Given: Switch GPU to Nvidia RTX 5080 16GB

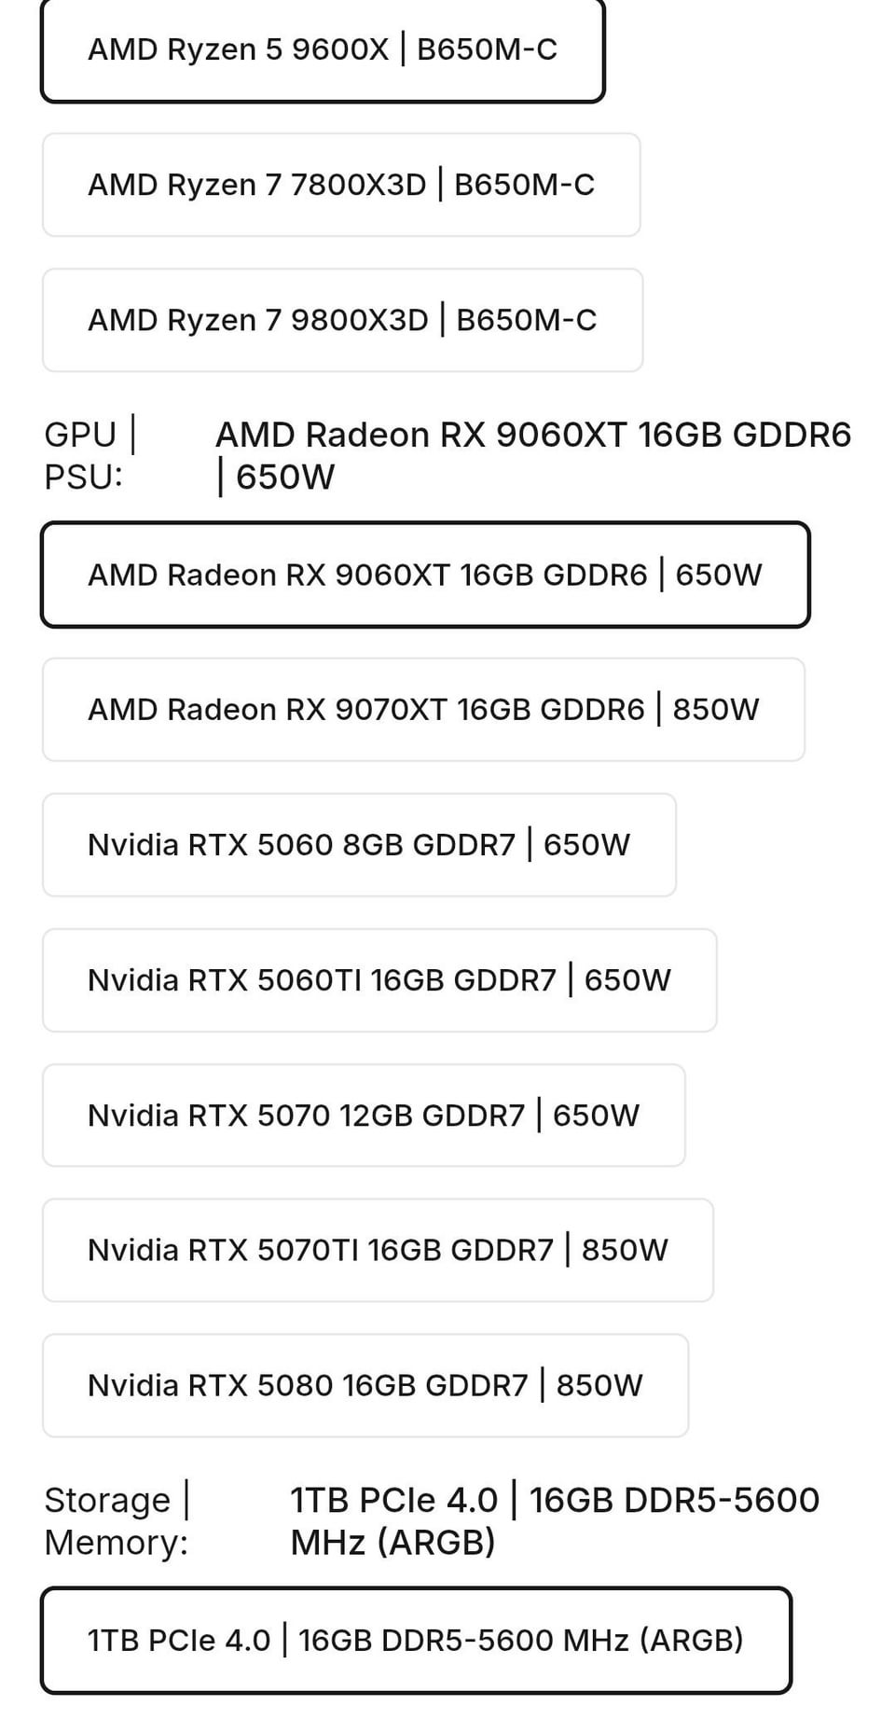Looking at the screenshot, I should 365,1385.
